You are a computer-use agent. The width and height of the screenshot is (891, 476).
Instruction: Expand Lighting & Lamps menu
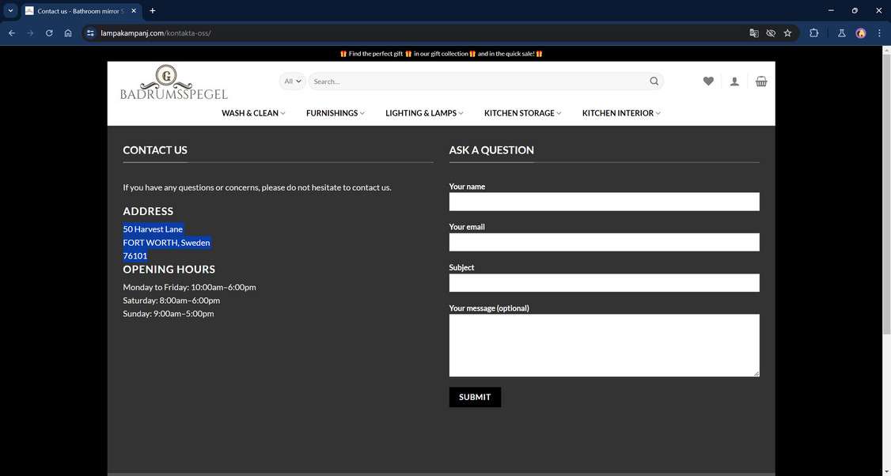[x=424, y=113]
